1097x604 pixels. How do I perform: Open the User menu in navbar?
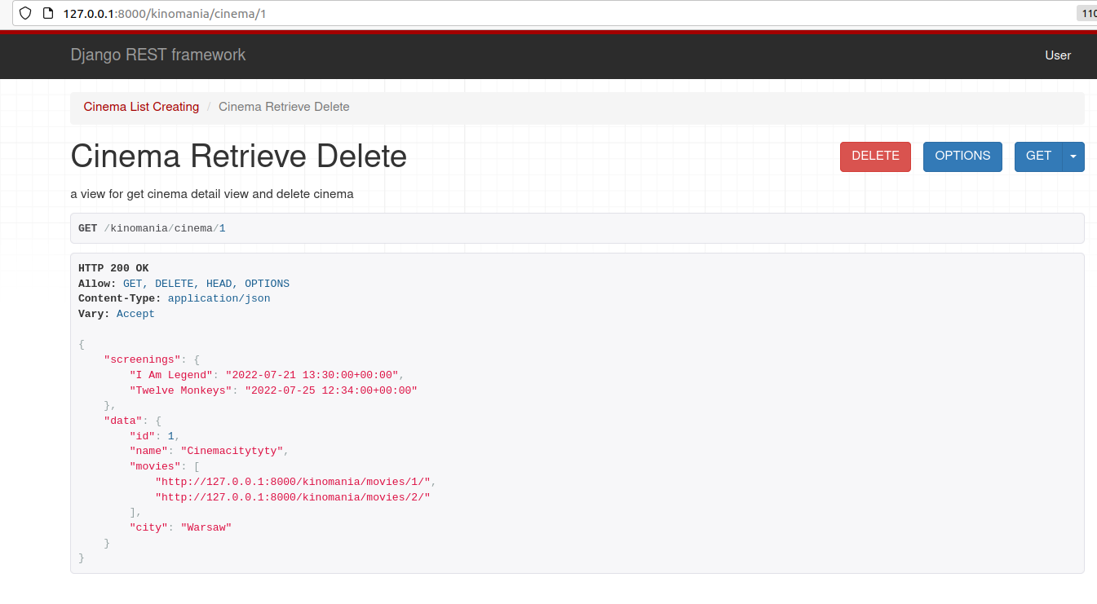(1058, 55)
